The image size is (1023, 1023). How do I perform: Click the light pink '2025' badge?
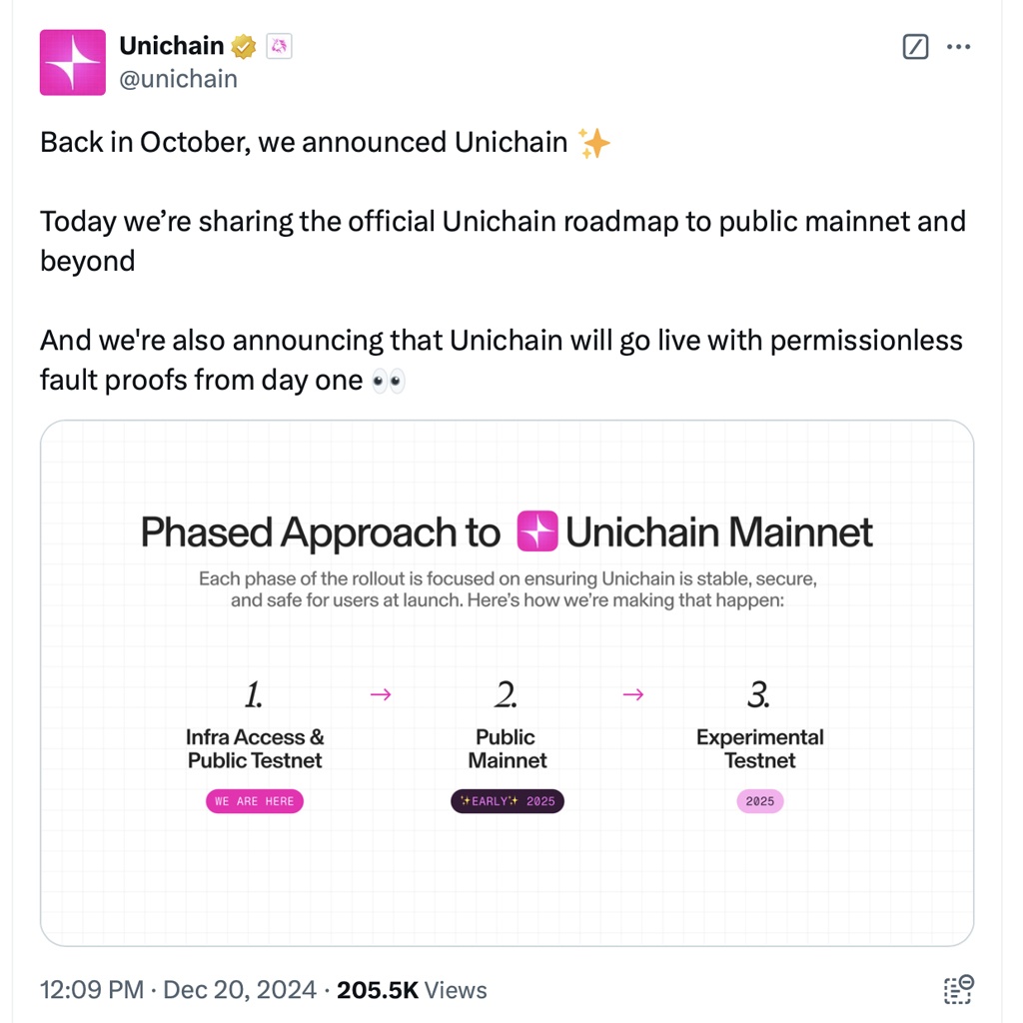760,801
